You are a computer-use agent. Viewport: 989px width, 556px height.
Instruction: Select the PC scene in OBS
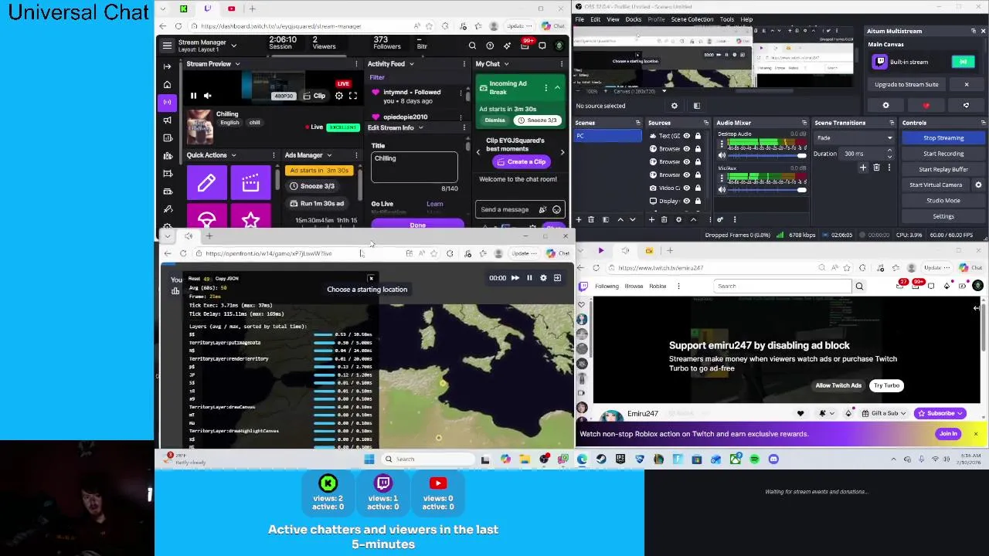pos(607,136)
